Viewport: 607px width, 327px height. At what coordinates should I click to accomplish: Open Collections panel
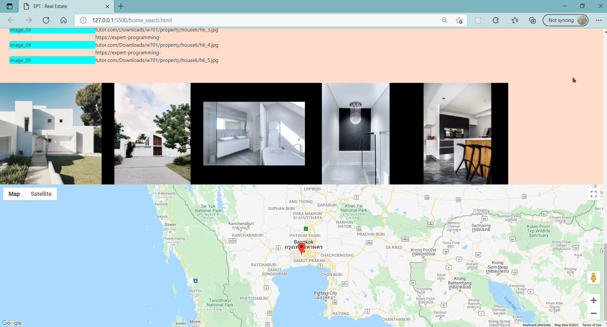532,20
